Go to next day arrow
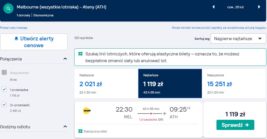Image resolution: width=267 pixels, height=139 pixels. coord(259,7)
